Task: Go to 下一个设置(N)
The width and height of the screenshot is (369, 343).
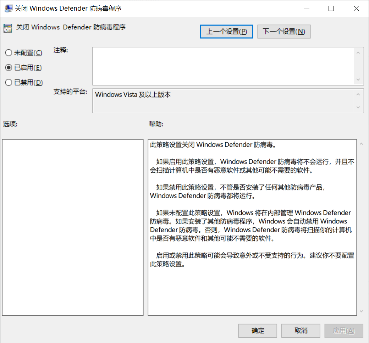Action: [284, 32]
